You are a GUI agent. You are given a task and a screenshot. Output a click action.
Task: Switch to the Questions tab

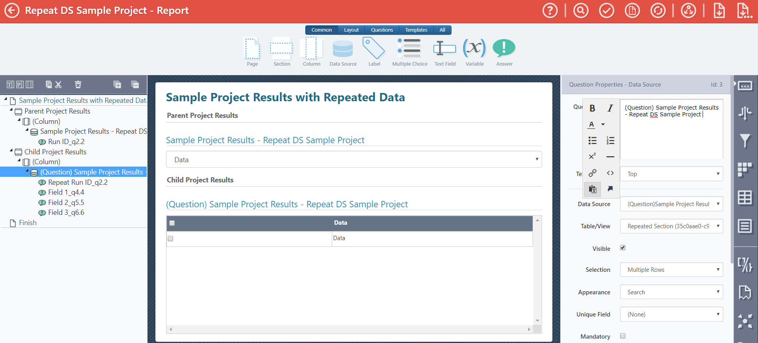point(382,30)
